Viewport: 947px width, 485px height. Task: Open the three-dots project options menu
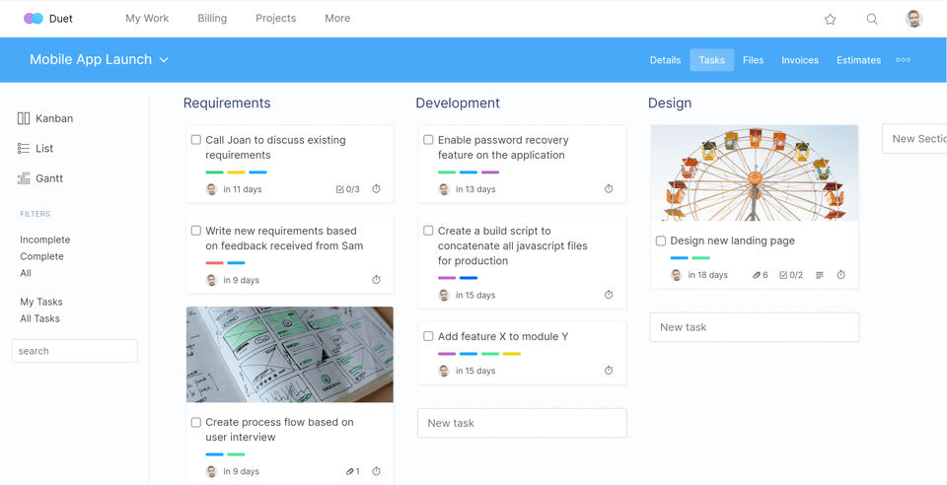903,60
